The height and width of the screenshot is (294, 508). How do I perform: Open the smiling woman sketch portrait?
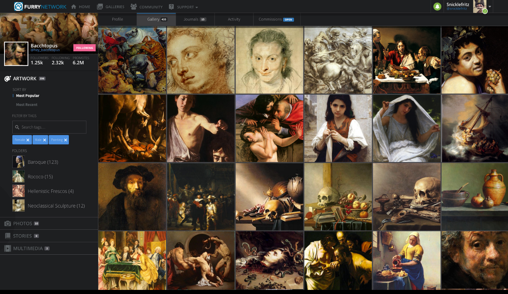pos(269,60)
